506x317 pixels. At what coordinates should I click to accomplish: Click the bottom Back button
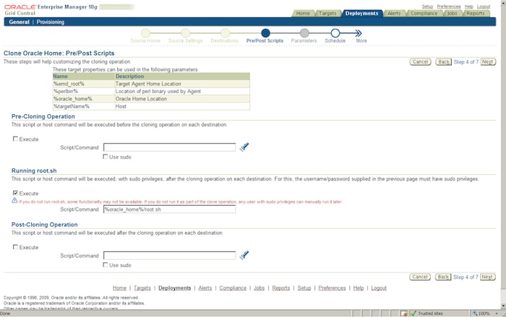pyautogui.click(x=443, y=277)
